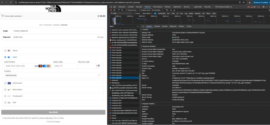Select the iDEAL payment option
Viewport: 270px width, 125px height.
(5, 51)
